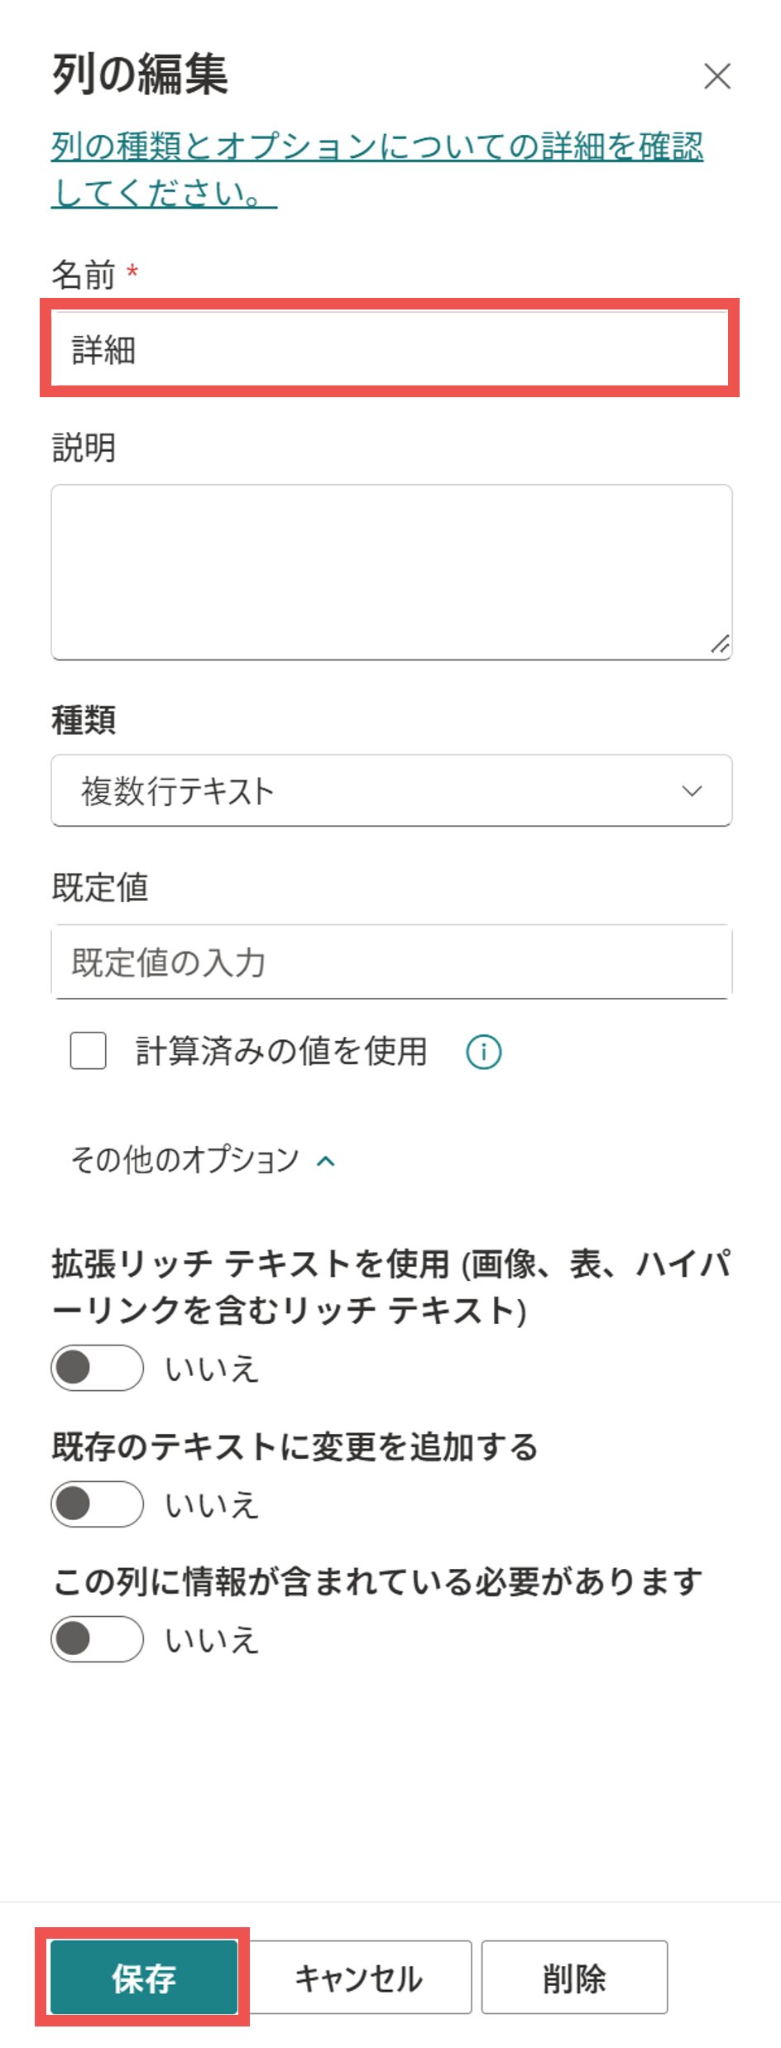Click the 既定値の入力 field

[x=390, y=962]
